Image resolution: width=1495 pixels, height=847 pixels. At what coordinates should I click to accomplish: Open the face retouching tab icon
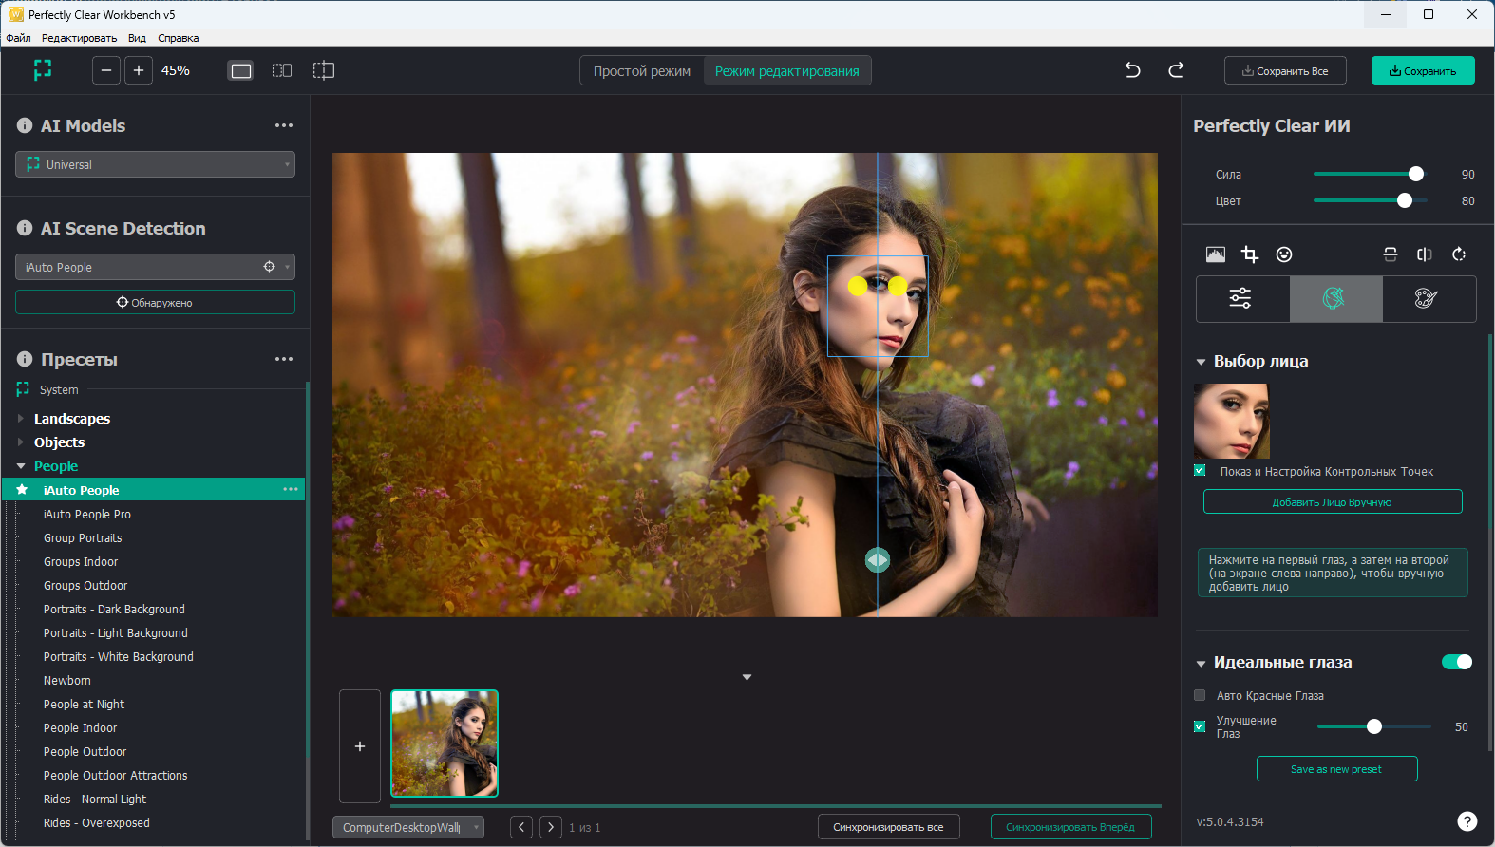[x=1335, y=299]
